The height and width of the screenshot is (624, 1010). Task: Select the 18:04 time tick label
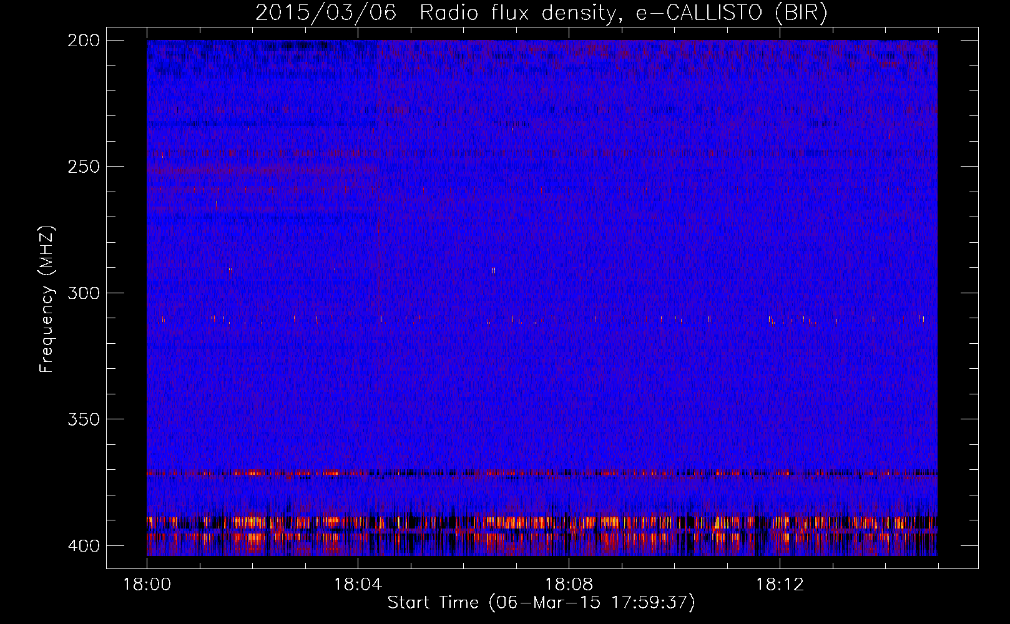358,585
